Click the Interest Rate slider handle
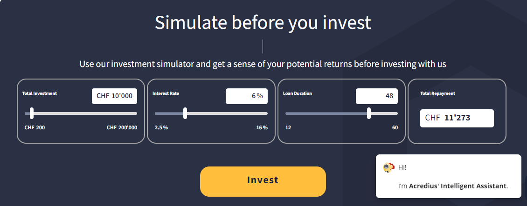 tap(185, 113)
